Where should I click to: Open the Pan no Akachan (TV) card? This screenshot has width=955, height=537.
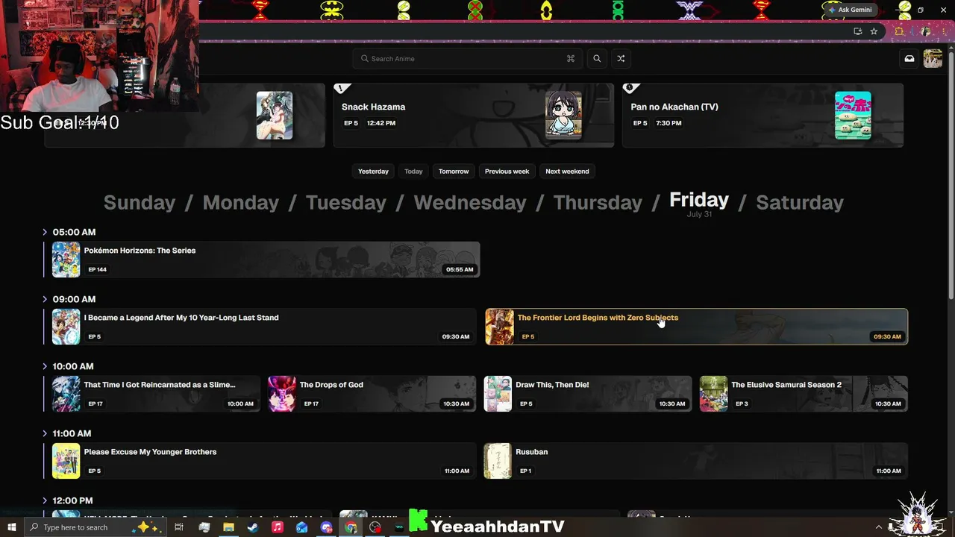click(763, 115)
